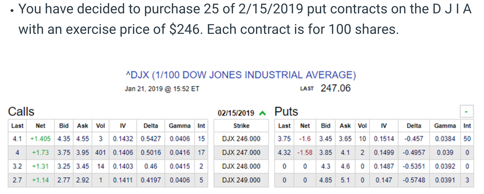
Task: Select the 02/15/2019 expiration date label
Action: 236,113
